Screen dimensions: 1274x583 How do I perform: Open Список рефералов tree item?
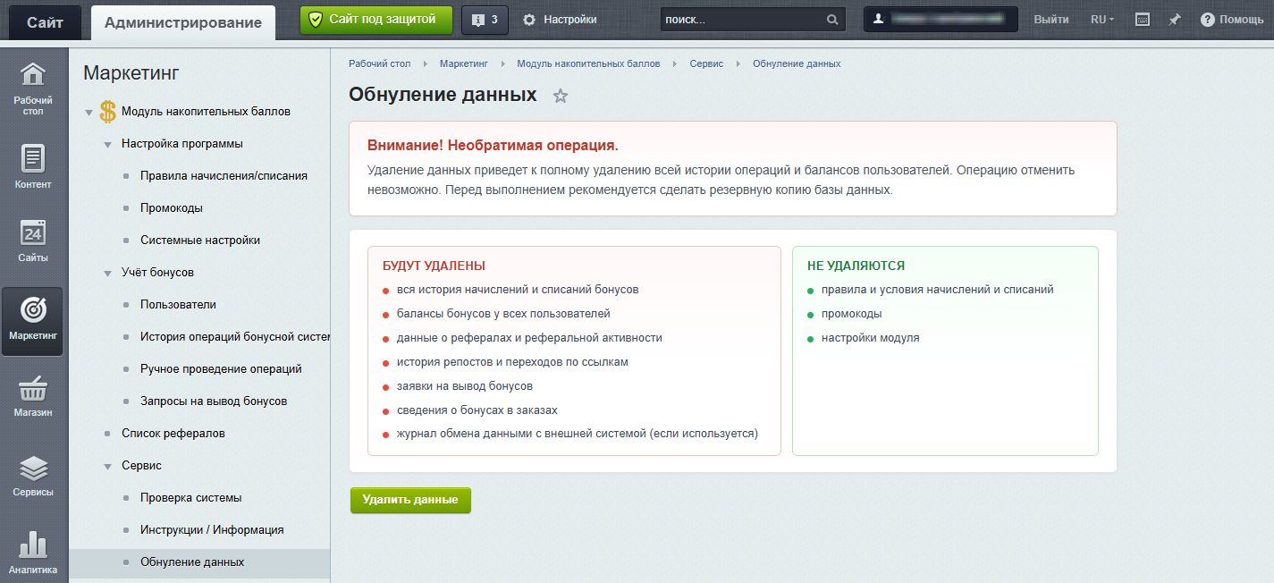pos(173,434)
